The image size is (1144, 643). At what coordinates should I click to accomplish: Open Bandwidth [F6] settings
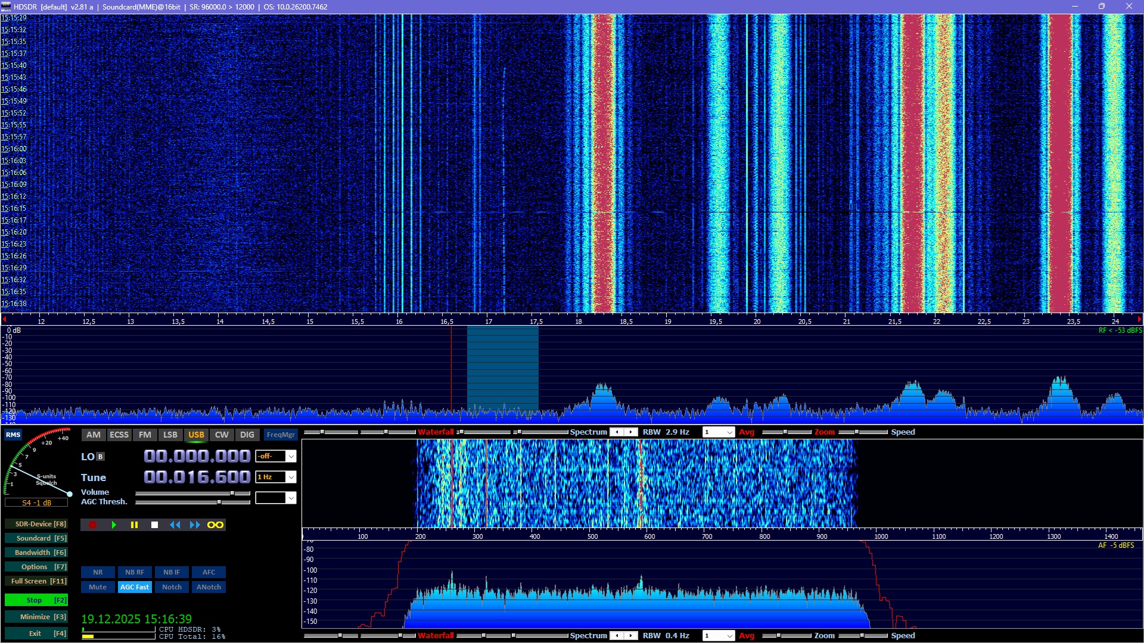coord(36,553)
